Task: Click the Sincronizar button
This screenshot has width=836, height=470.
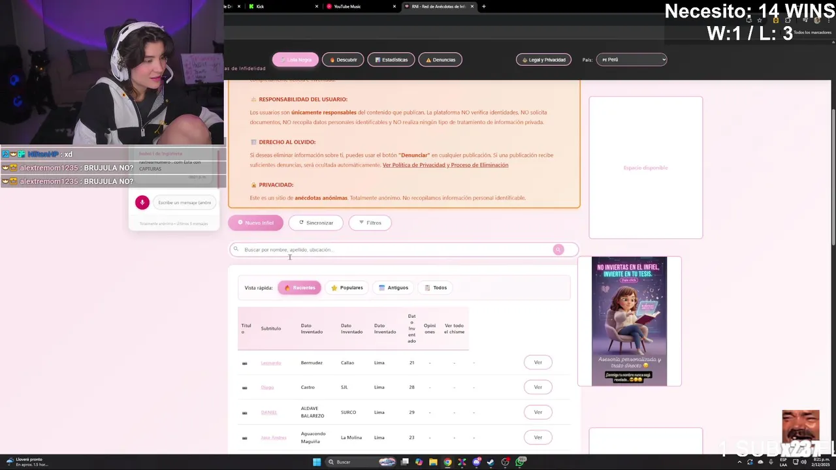Action: tap(315, 223)
